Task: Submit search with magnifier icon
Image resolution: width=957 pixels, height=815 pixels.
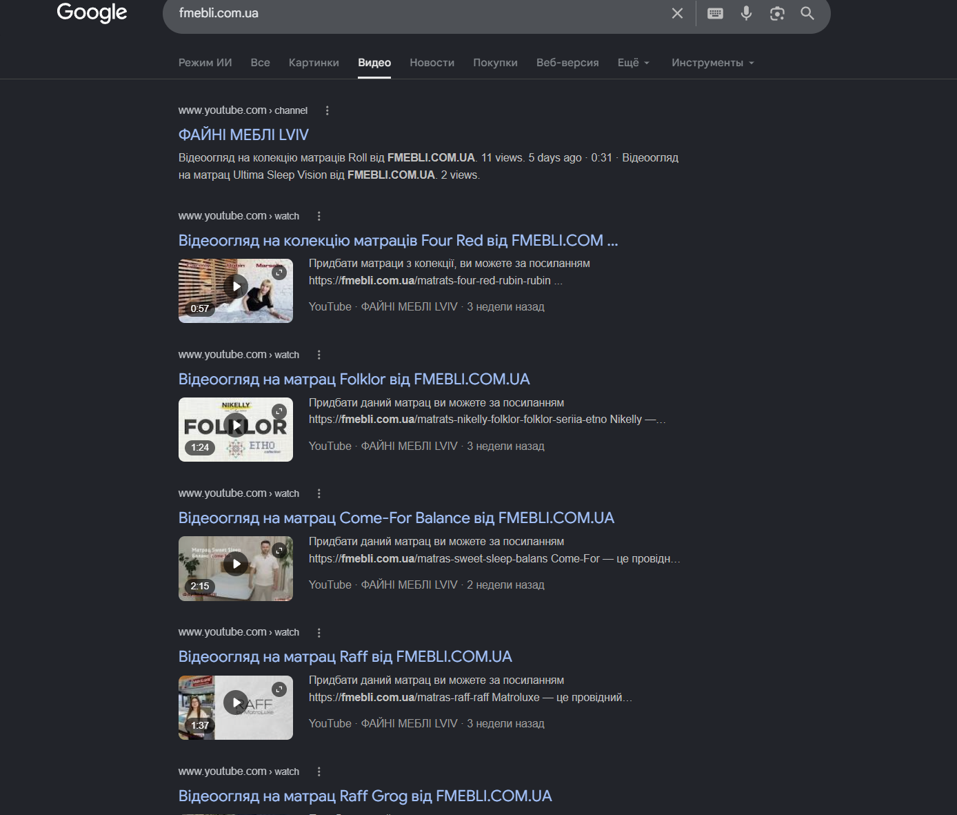Action: click(x=807, y=13)
